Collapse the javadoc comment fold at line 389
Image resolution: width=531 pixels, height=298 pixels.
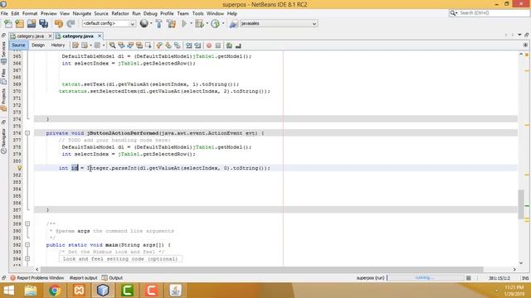(27, 223)
